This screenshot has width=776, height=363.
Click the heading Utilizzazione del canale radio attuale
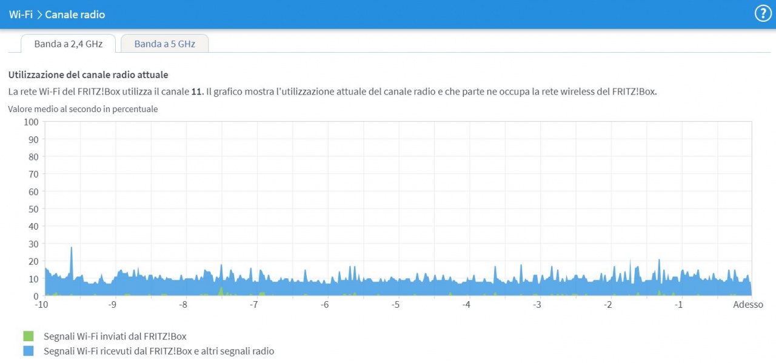pyautogui.click(x=88, y=75)
